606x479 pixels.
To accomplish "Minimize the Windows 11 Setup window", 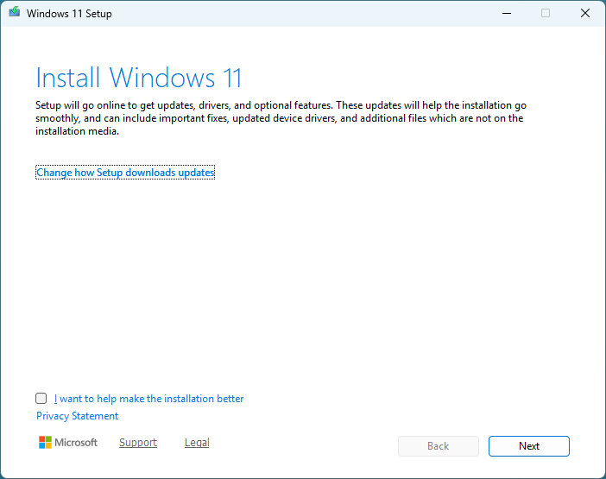I will click(x=507, y=13).
